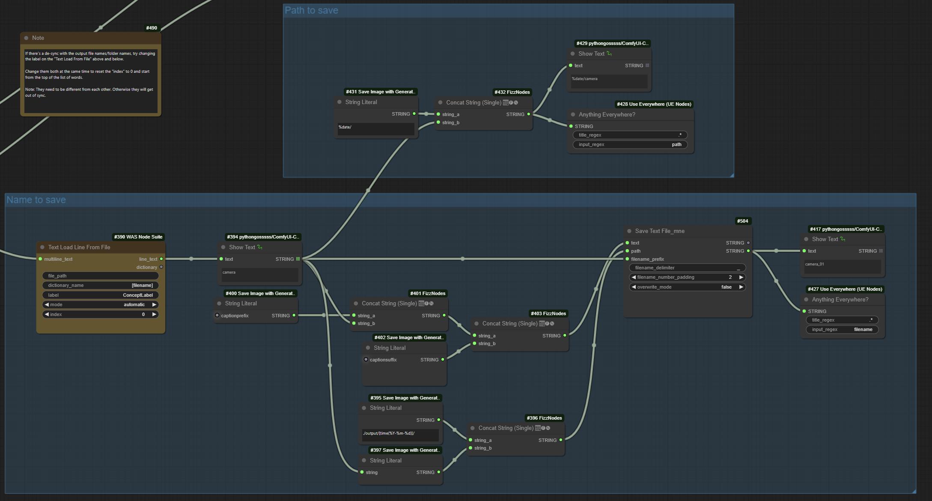Click the grid output icon on Show Text #429 STRING
The image size is (932, 501).
(x=647, y=66)
